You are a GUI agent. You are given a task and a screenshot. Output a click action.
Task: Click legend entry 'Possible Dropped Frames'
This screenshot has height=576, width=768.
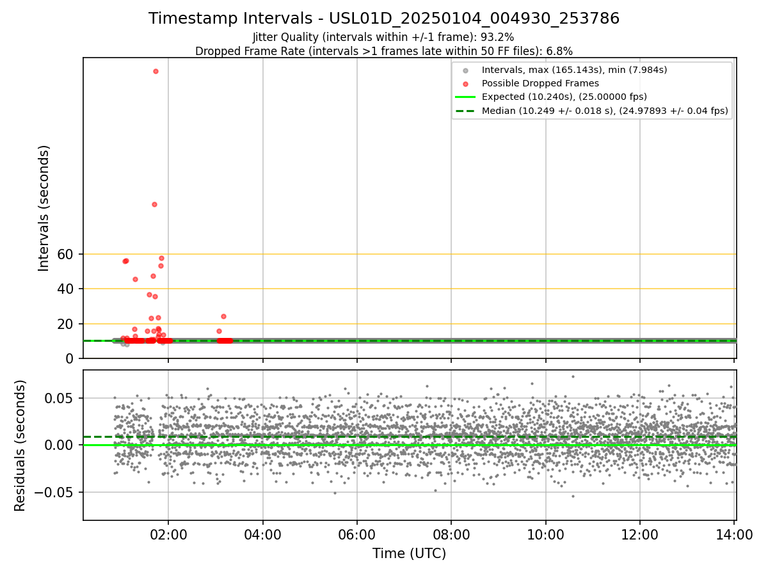[x=540, y=83]
